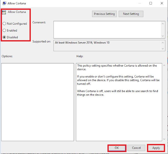The height and width of the screenshot is (154, 168).
Task: Maximize the Allow Cortana window
Action: [x=151, y=3]
